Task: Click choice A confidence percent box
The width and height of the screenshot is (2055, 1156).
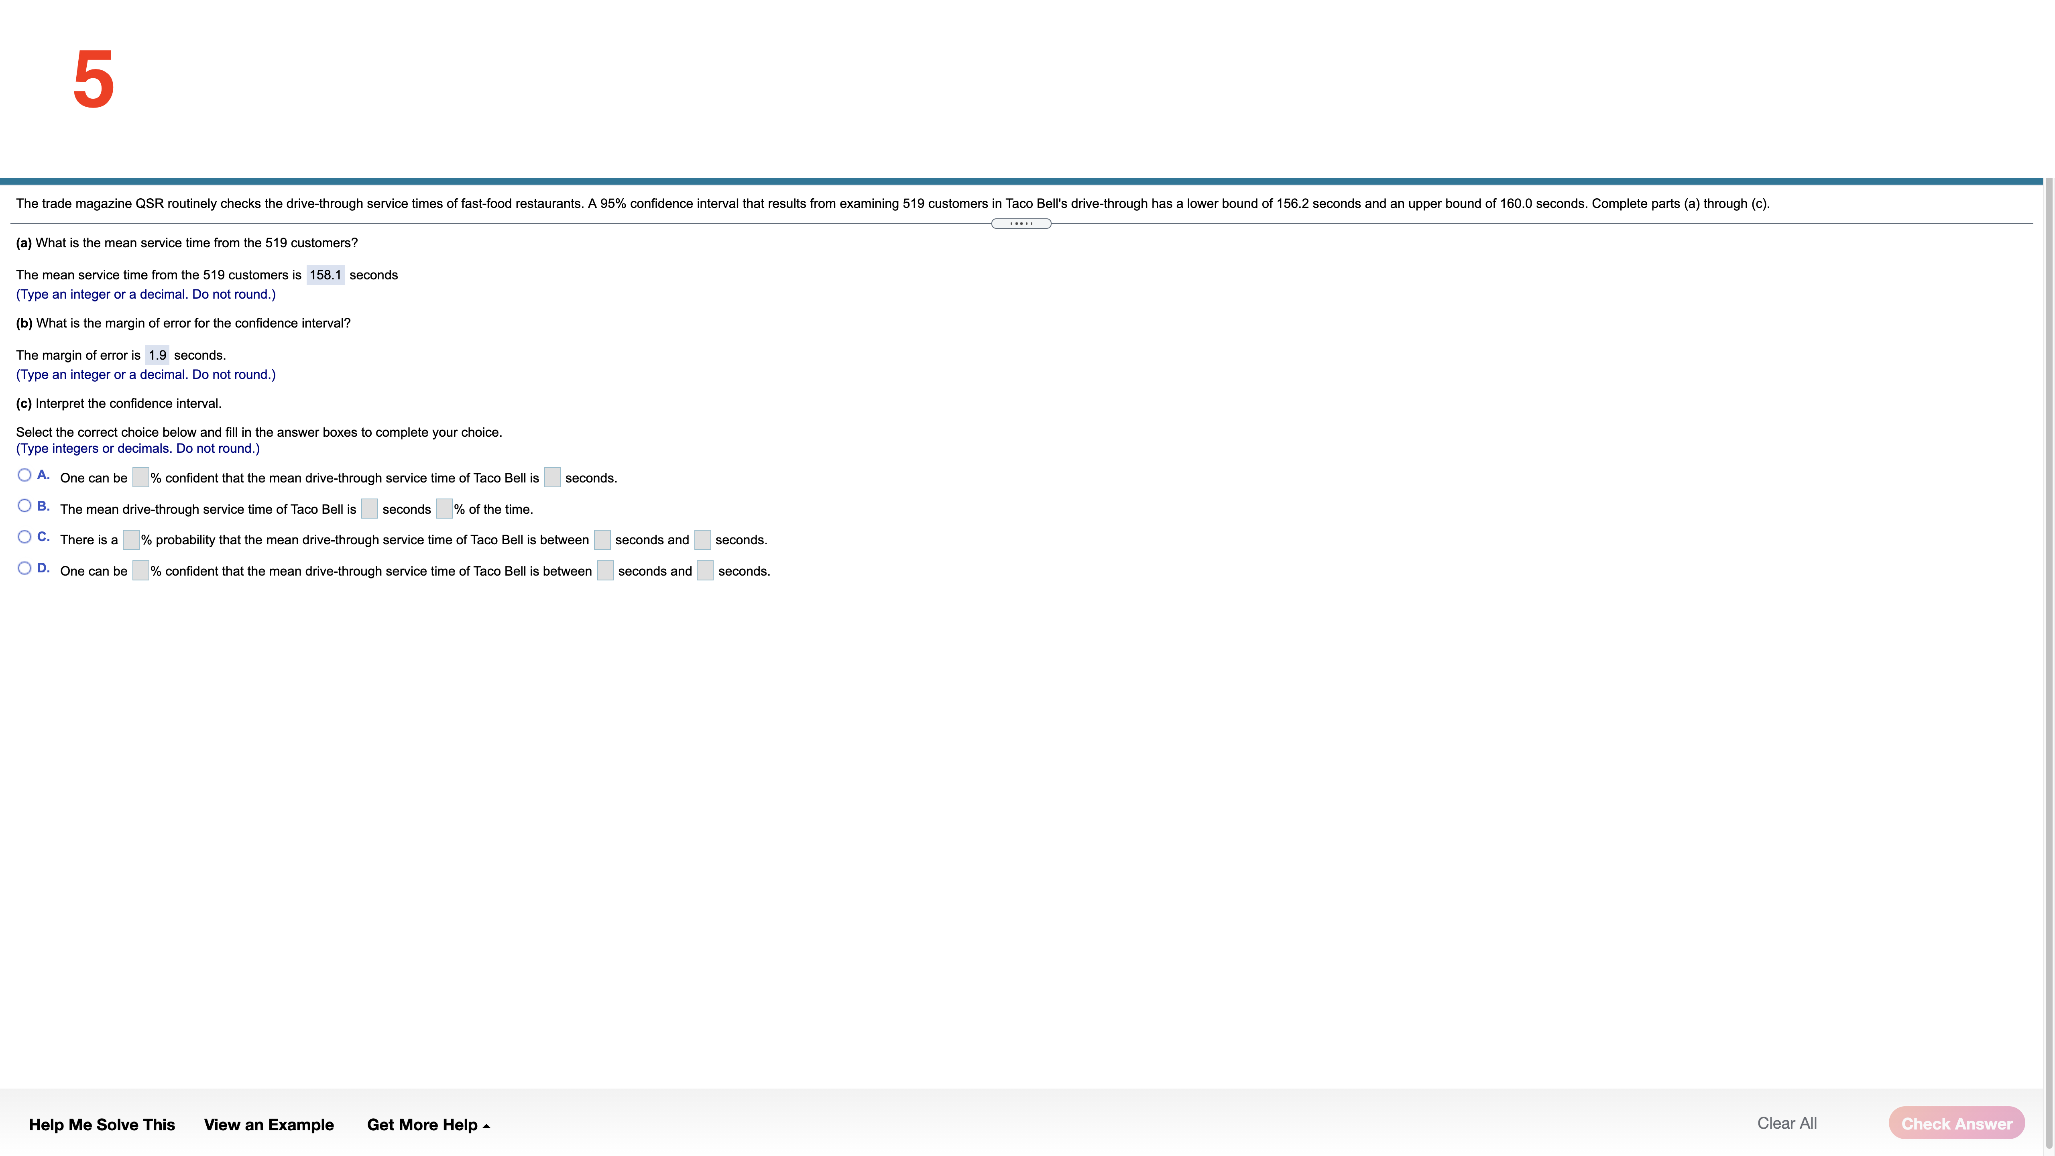Action: (x=140, y=478)
